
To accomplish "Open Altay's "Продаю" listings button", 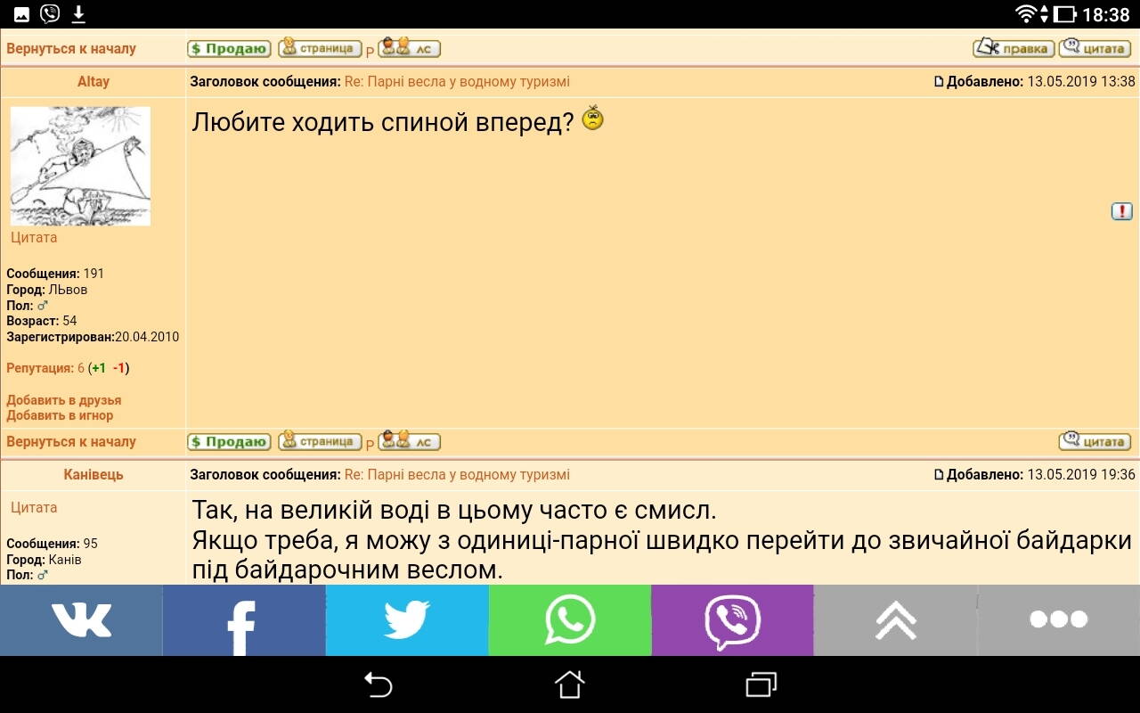I will [x=229, y=442].
